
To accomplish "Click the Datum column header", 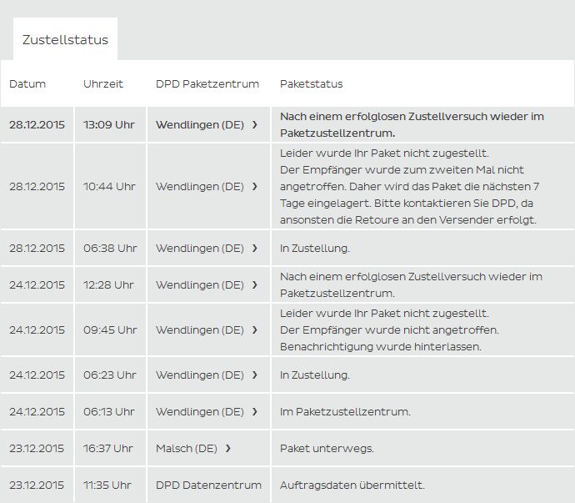I will click(x=27, y=84).
